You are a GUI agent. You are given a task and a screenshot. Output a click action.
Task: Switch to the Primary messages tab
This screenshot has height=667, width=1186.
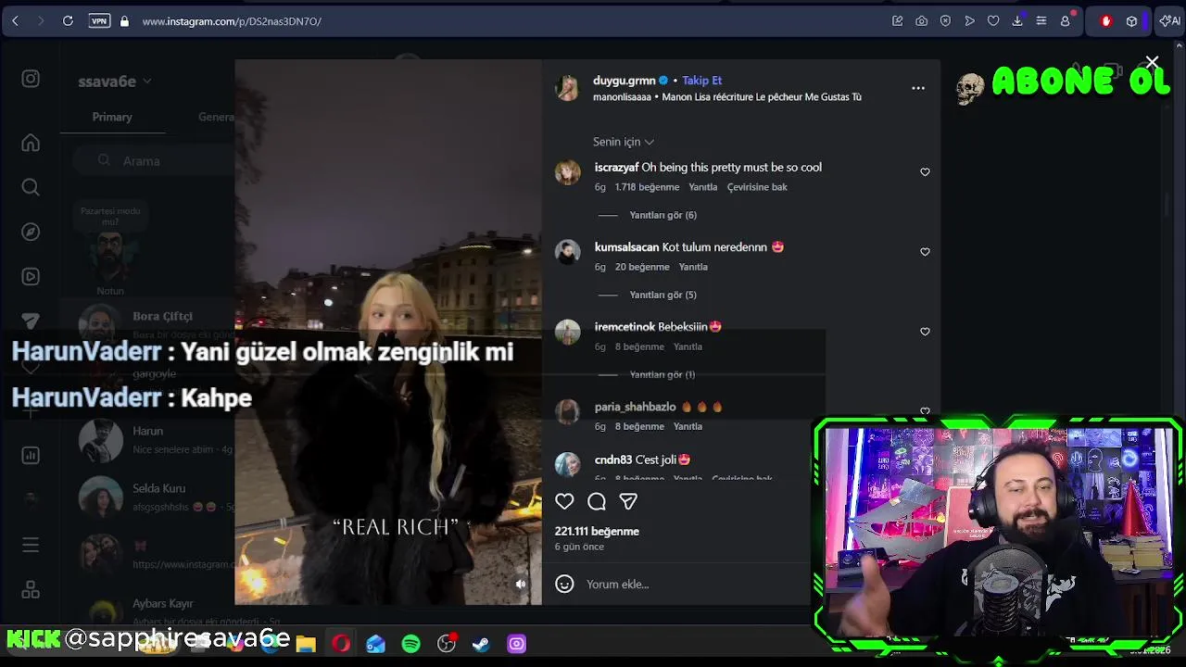(x=112, y=117)
